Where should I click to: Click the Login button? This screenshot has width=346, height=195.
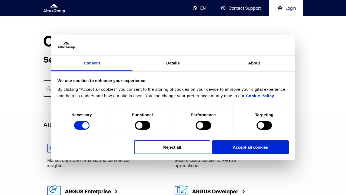[286, 8]
